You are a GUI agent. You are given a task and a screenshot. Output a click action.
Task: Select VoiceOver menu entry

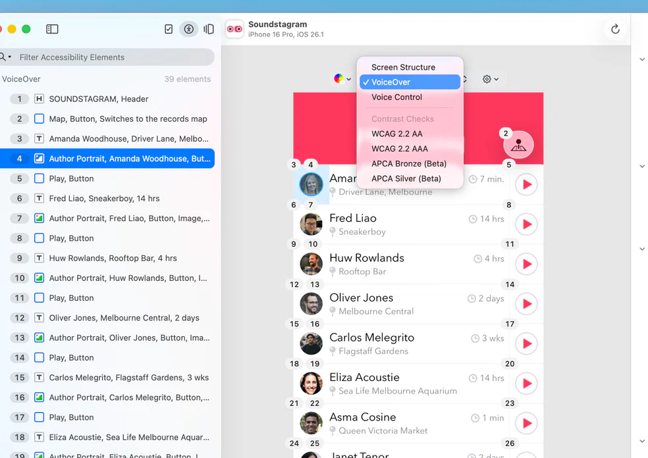[410, 82]
